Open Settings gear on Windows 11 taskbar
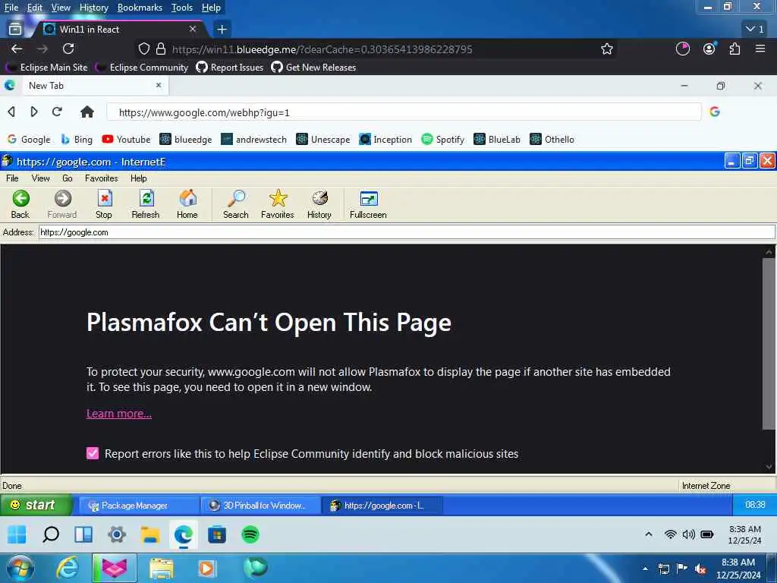The image size is (777, 583). pos(117,534)
